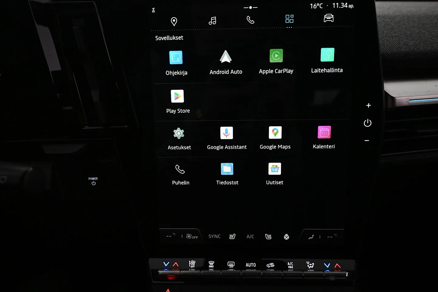The image size is (438, 292).
Task: Tap the fan OFF indicator on screen
Action: (192, 236)
